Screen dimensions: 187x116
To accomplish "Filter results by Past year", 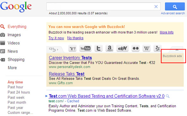I will pos(15,108).
